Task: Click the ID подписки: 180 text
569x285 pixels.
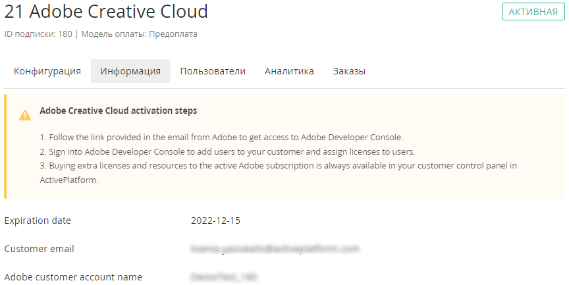Action: click(38, 34)
